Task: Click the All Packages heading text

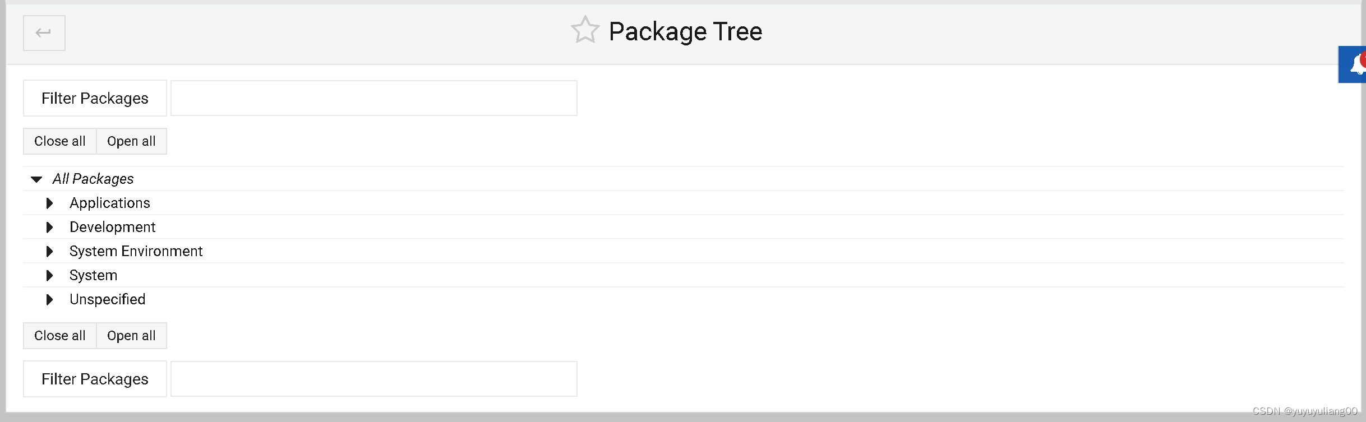Action: tap(93, 178)
